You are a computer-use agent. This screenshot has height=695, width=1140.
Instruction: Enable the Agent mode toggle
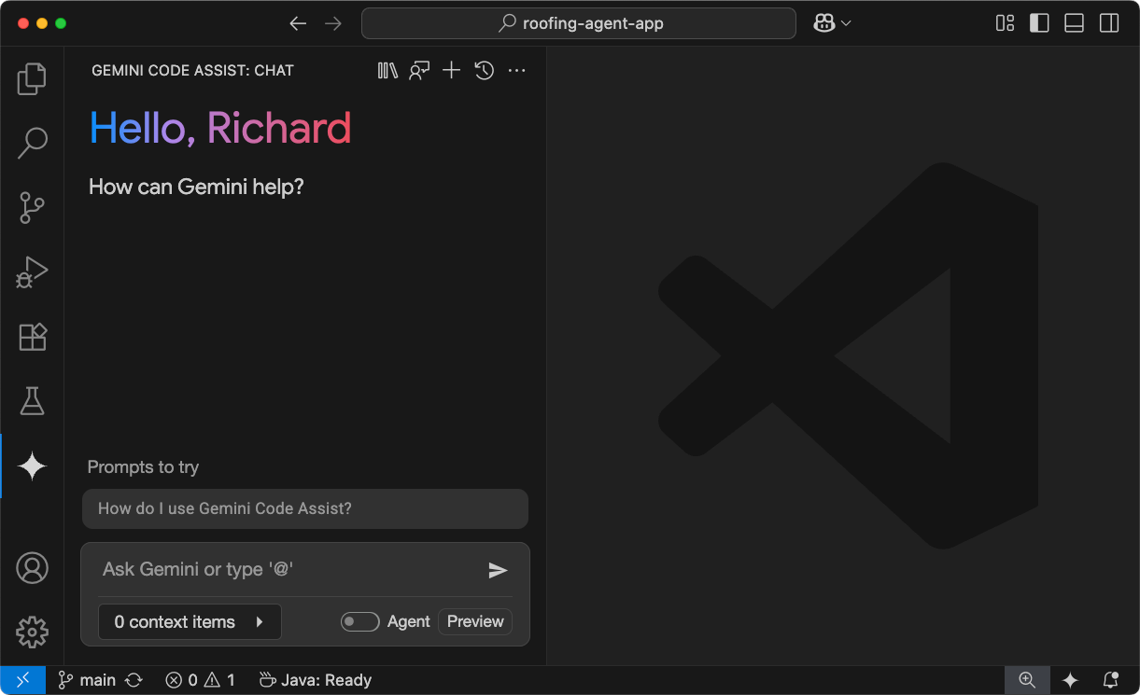(359, 622)
